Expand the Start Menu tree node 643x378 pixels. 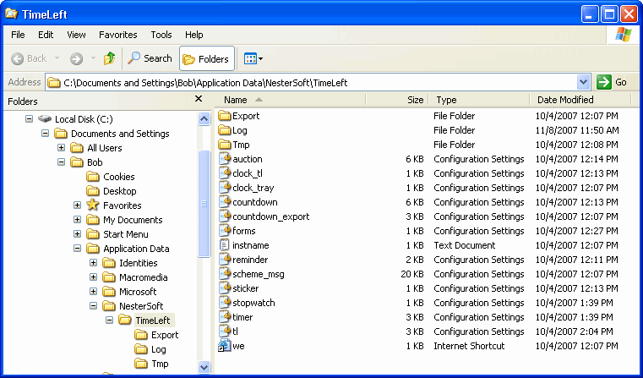[x=77, y=234]
